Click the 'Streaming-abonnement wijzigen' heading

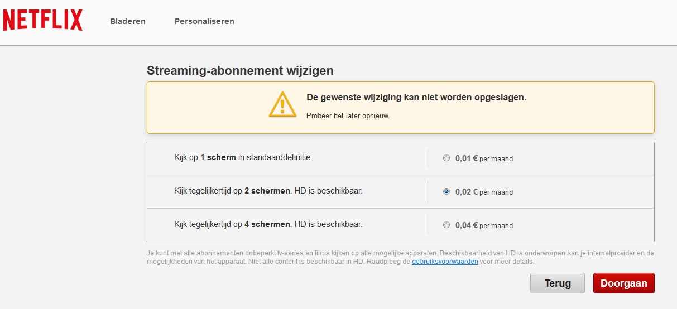click(x=240, y=71)
